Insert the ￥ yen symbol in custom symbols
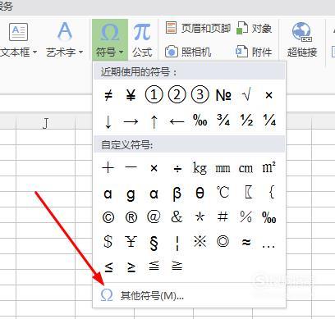 tap(131, 242)
